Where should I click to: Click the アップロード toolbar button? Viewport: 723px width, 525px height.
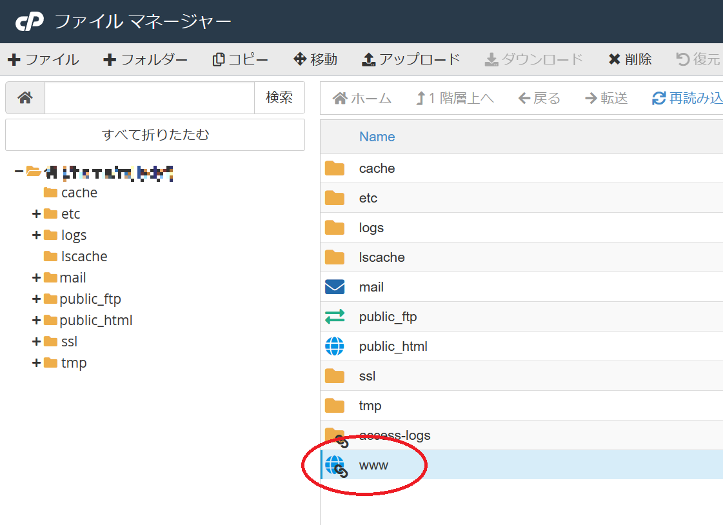[411, 60]
